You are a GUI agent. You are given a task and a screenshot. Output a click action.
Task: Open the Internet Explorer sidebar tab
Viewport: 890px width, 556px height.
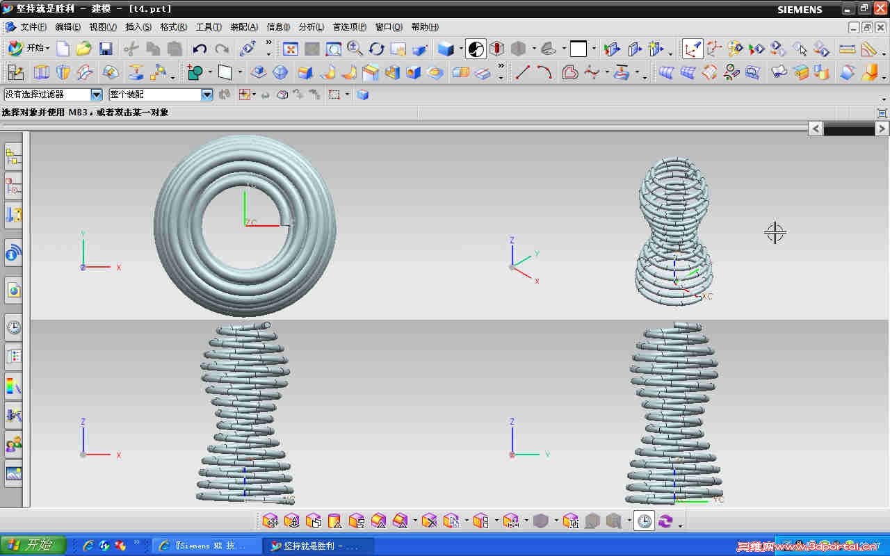pos(13,290)
